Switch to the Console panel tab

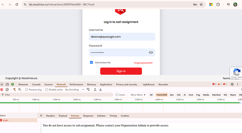(36, 85)
